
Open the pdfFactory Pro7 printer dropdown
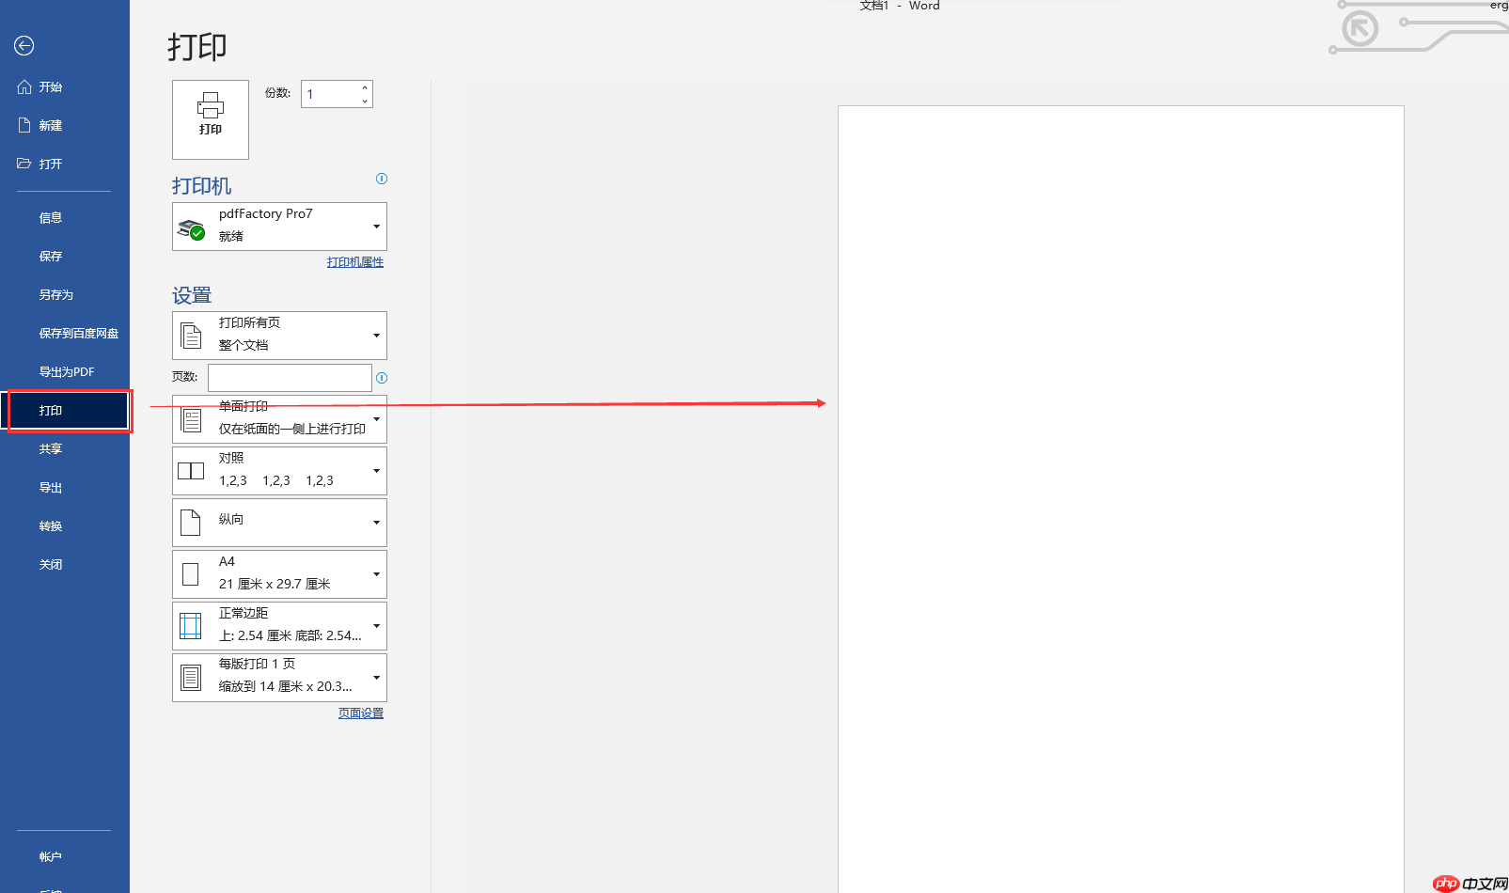[x=279, y=227]
